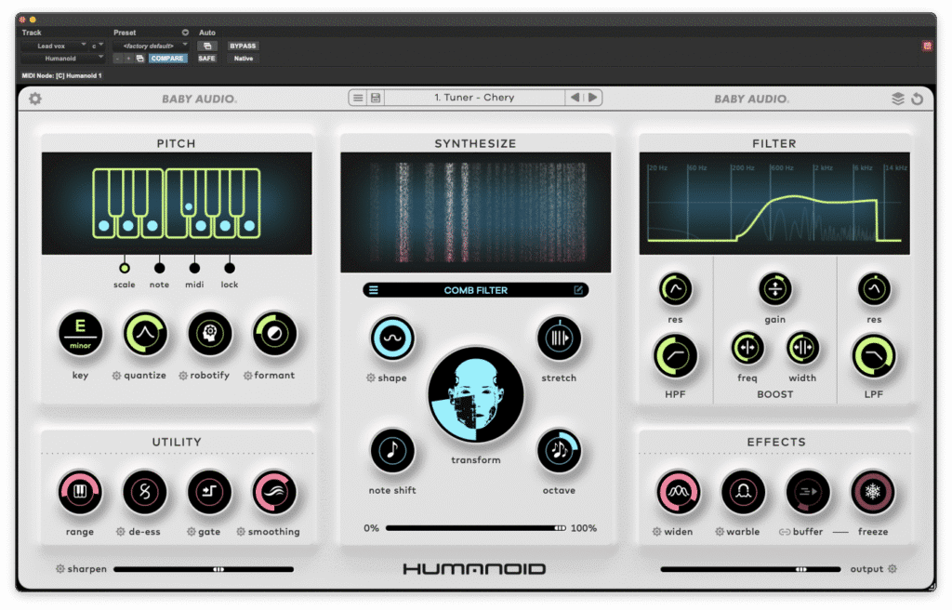This screenshot has width=952, height=610.
Task: Click the res knob above HPF
Action: (x=675, y=289)
